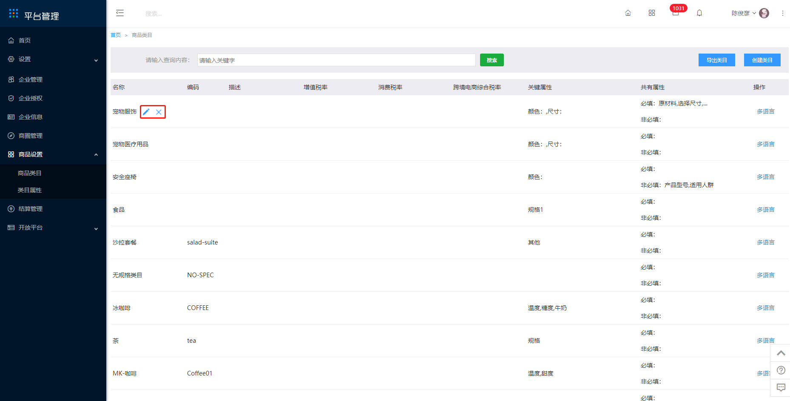Open messages icon with 1031 badge
790x401 pixels.
coord(676,12)
